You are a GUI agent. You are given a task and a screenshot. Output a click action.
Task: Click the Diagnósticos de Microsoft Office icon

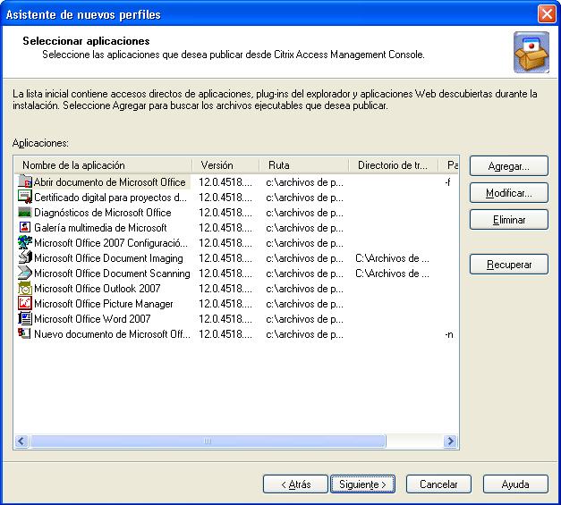point(25,213)
